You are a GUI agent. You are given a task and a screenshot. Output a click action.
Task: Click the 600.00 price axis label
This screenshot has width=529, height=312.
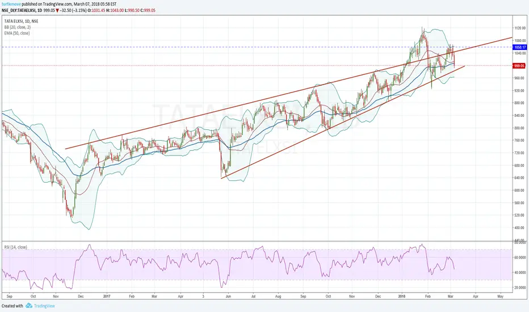(520, 191)
